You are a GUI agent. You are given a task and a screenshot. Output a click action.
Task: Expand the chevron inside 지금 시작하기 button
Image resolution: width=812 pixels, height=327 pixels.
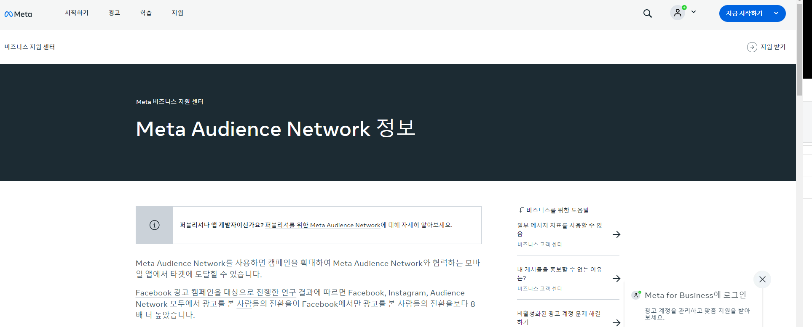click(776, 13)
